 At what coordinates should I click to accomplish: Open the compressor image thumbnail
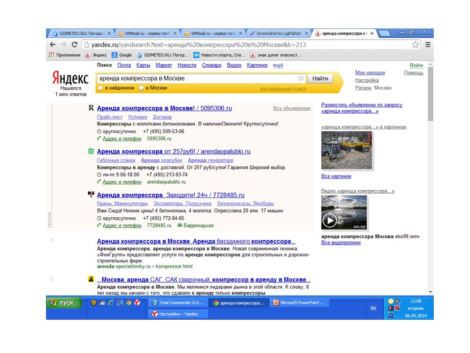pos(347,150)
